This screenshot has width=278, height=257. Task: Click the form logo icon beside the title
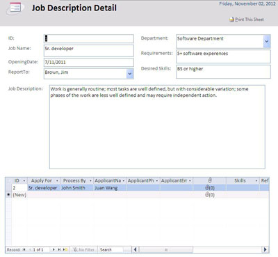point(15,8)
